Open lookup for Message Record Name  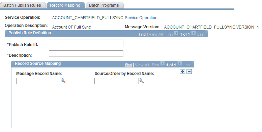coord(63,81)
